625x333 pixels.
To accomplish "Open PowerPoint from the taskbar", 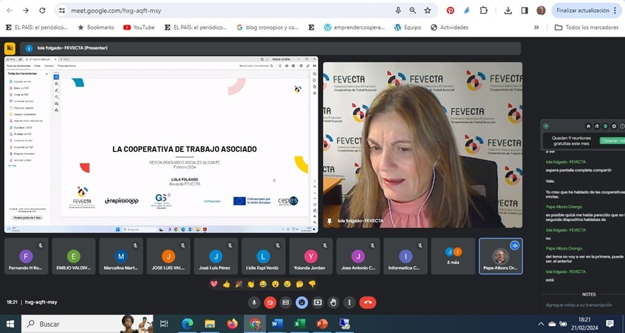I will [322, 324].
